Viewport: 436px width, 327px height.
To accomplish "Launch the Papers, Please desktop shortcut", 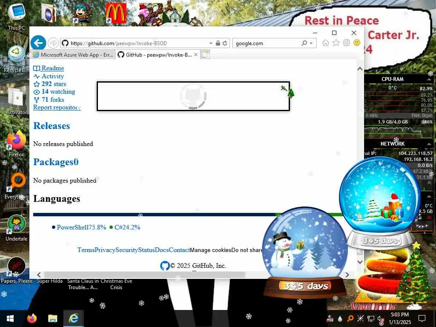I will coord(17,270).
